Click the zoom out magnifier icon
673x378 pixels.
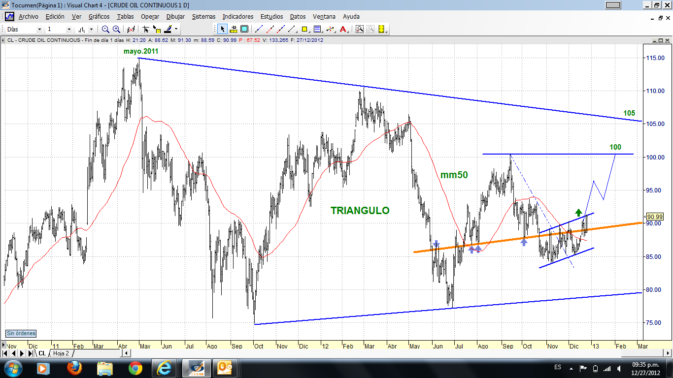point(105,29)
